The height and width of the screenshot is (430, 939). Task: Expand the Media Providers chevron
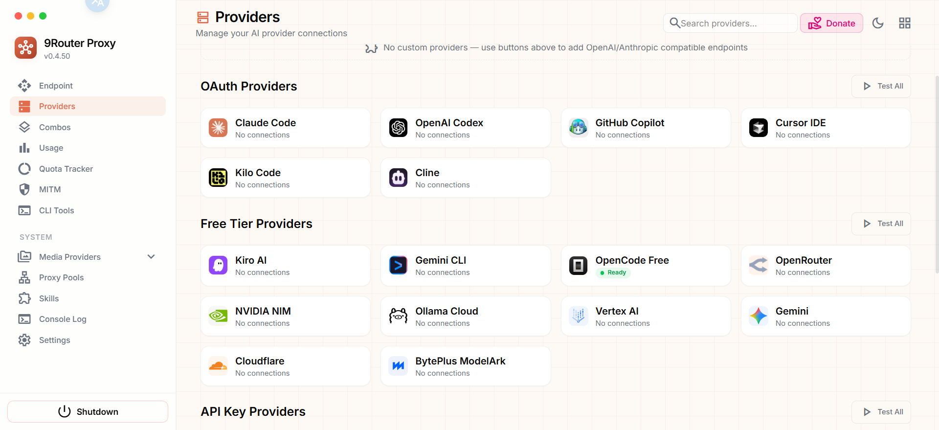tap(151, 257)
